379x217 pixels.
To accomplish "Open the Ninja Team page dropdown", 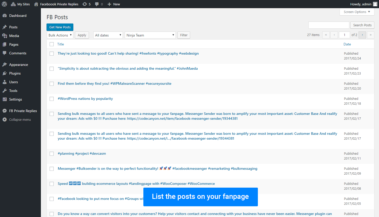I will [x=150, y=35].
